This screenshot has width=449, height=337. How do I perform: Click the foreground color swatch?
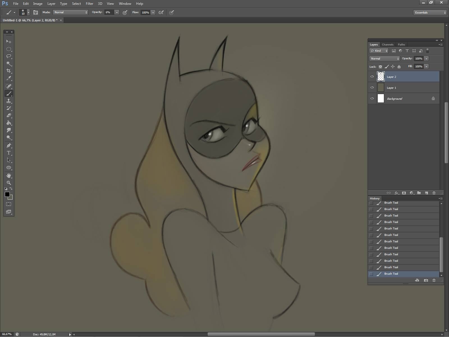pyautogui.click(x=7, y=195)
